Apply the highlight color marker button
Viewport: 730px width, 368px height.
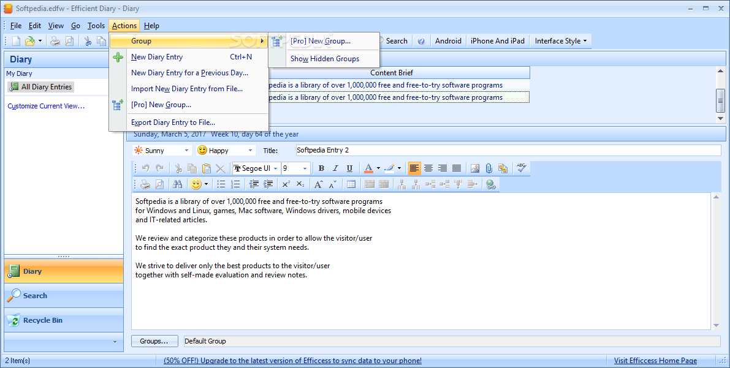(x=389, y=168)
